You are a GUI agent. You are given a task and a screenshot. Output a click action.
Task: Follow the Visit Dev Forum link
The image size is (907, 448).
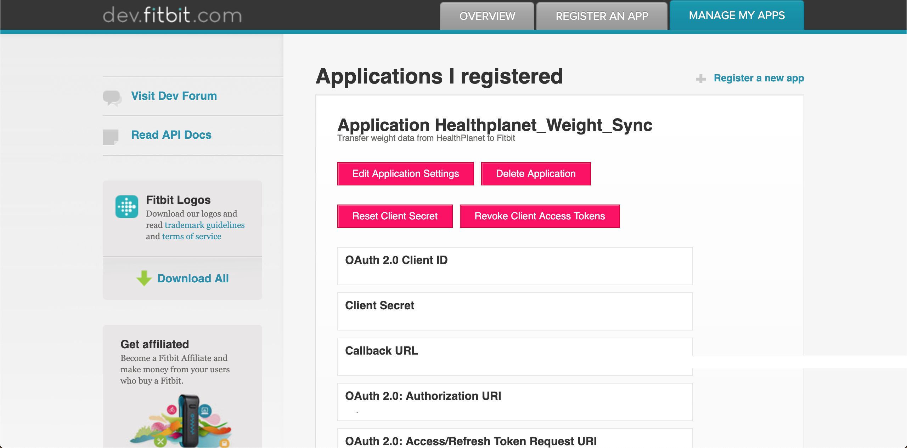click(174, 96)
